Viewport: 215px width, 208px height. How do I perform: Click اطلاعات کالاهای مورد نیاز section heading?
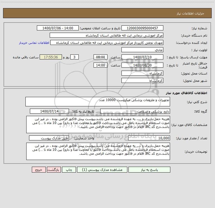point(187,93)
